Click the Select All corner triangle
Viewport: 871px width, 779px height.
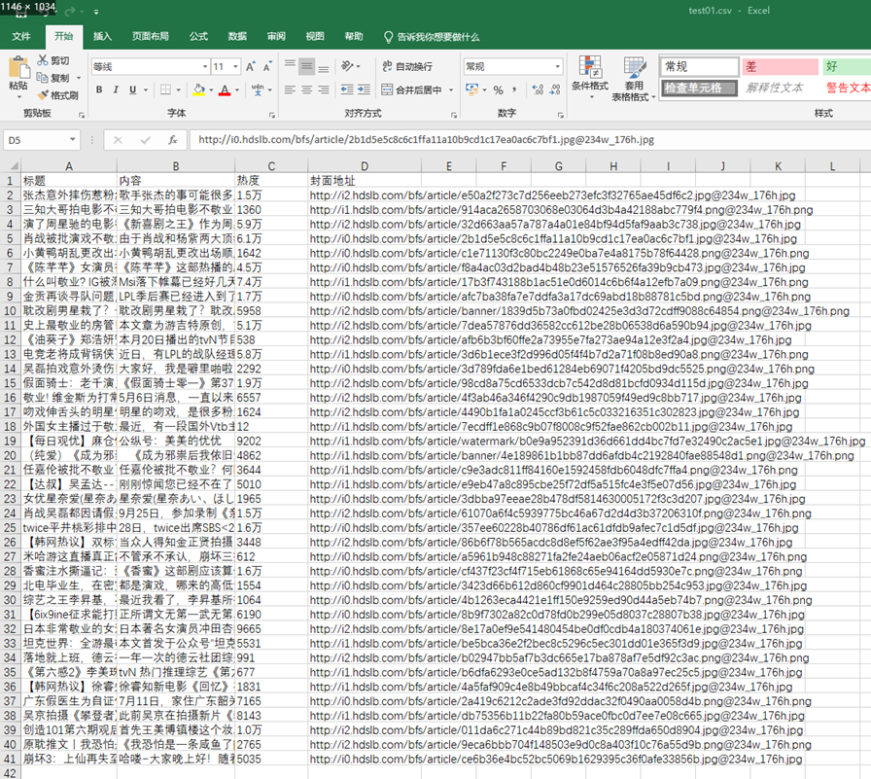[x=14, y=165]
